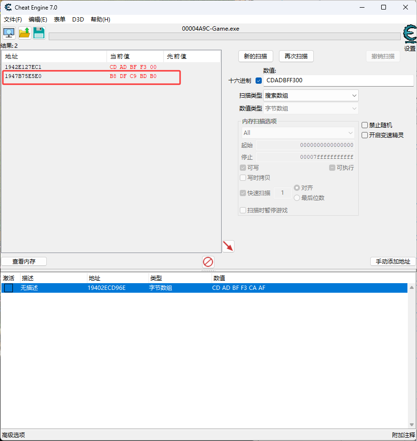Click value CD AD BF F3 00
417x441 pixels.
coord(133,67)
